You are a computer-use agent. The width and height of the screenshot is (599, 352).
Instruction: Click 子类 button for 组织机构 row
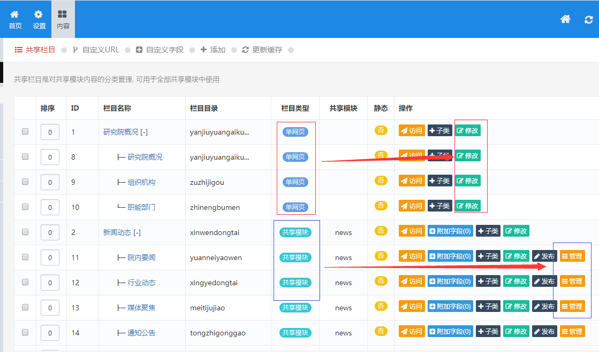click(439, 181)
